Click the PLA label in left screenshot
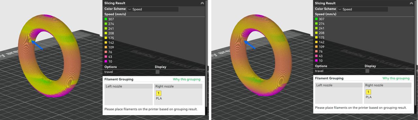Screen dimensions: 418x120 159,99
